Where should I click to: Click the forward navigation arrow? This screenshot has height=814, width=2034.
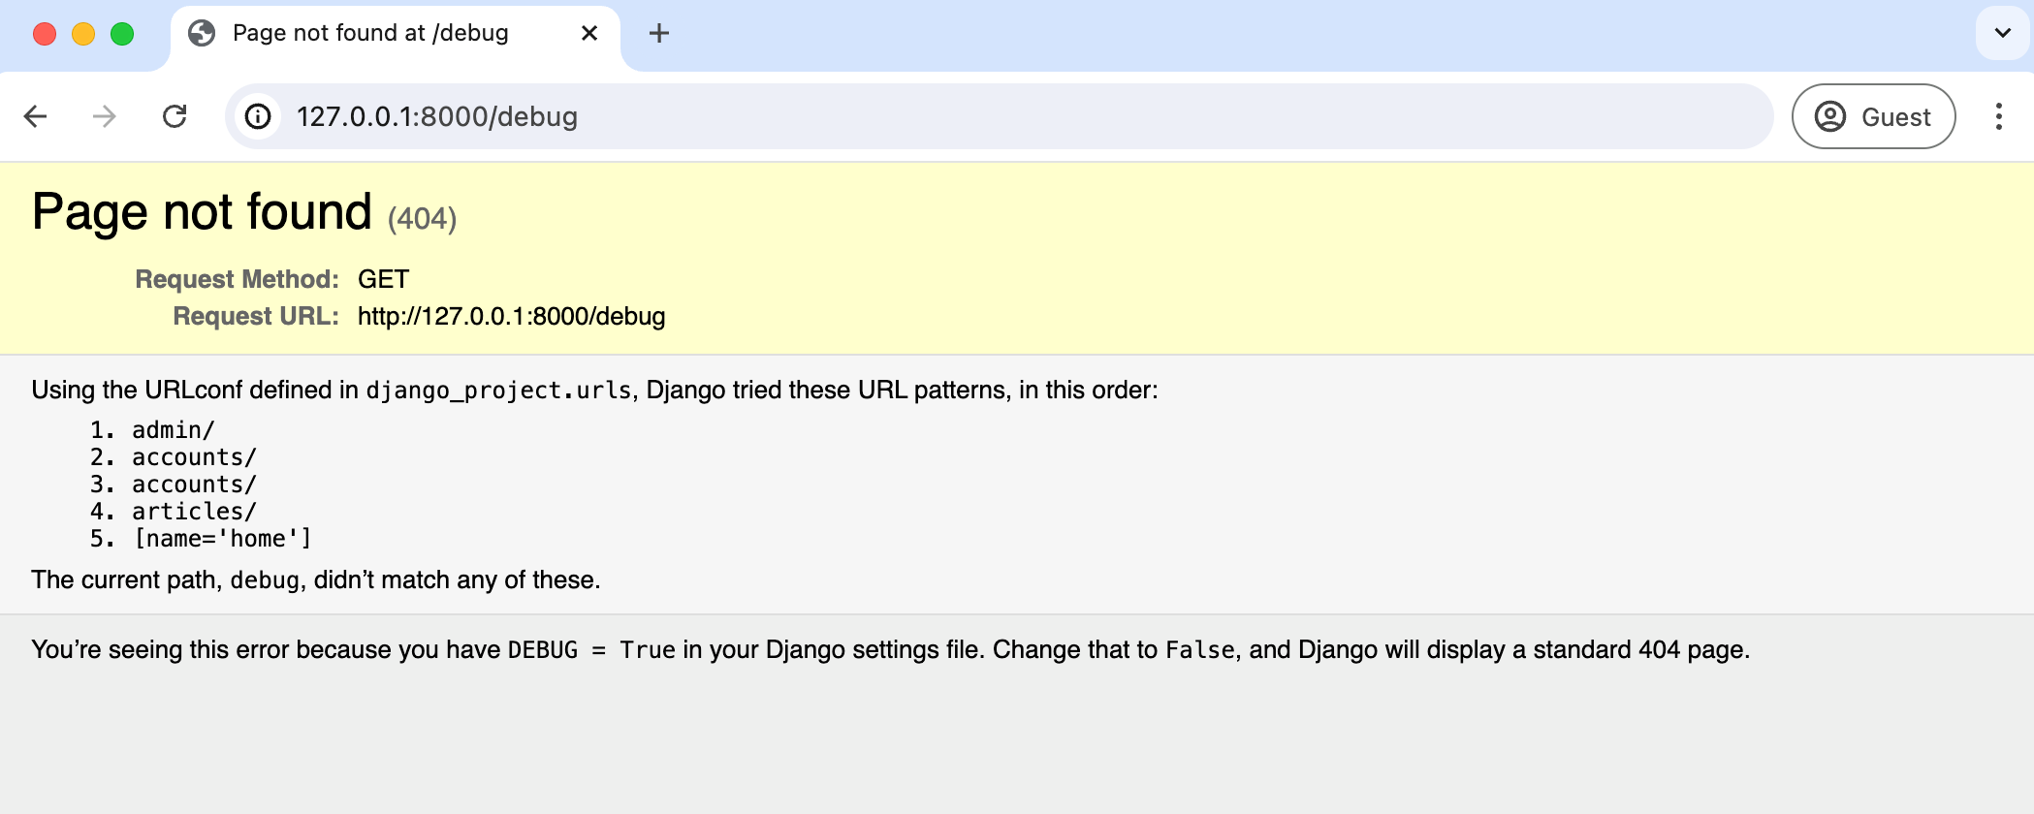pyautogui.click(x=104, y=116)
